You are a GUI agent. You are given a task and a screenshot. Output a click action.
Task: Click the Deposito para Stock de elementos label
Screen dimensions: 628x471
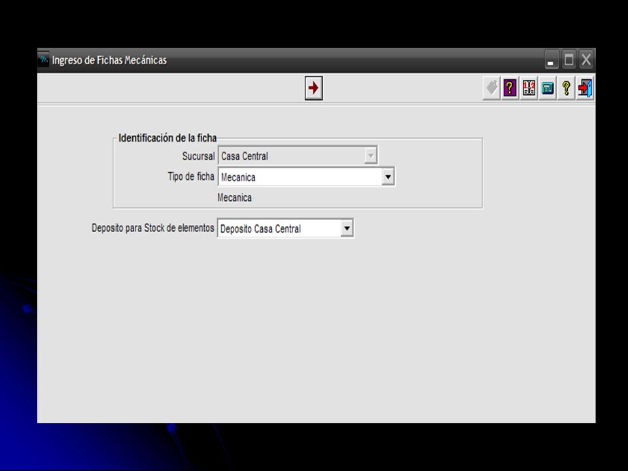pyautogui.click(x=153, y=228)
